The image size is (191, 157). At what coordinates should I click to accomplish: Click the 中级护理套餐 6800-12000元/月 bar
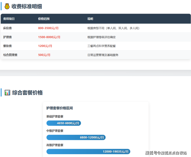point(76,138)
